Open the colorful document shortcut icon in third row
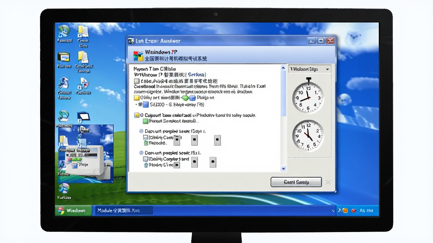The image size is (433, 243). point(83,84)
